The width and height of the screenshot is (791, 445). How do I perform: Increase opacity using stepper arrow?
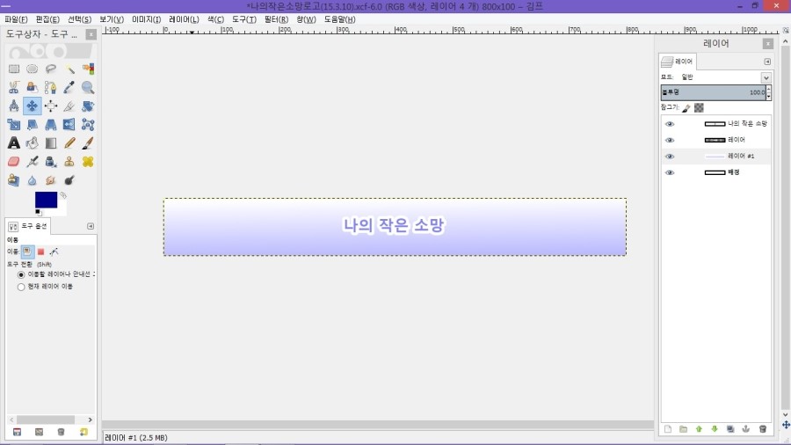pos(769,89)
